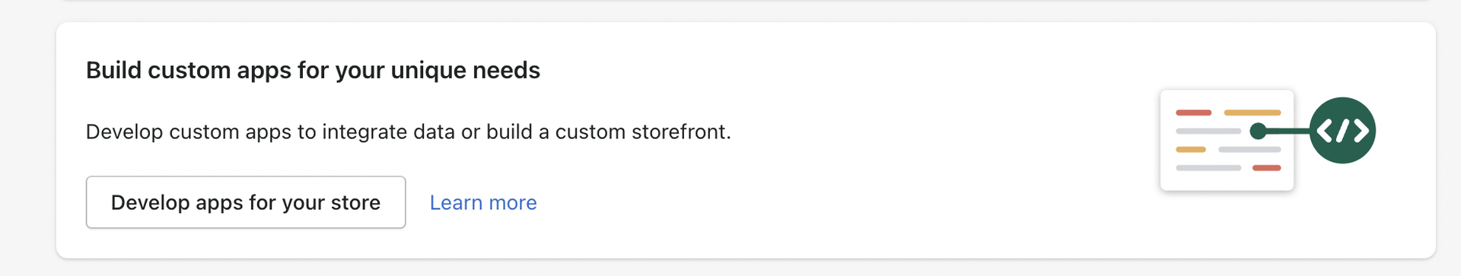Click the Develop custom apps description text
This screenshot has height=276, width=1461.
click(x=408, y=132)
